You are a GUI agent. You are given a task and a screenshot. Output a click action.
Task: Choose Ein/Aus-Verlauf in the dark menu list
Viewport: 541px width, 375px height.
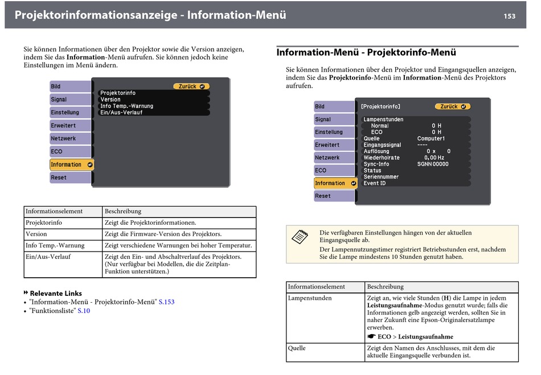154,112
